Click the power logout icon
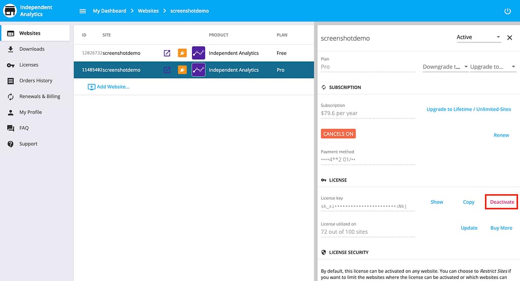Image resolution: width=520 pixels, height=281 pixels. tap(507, 11)
